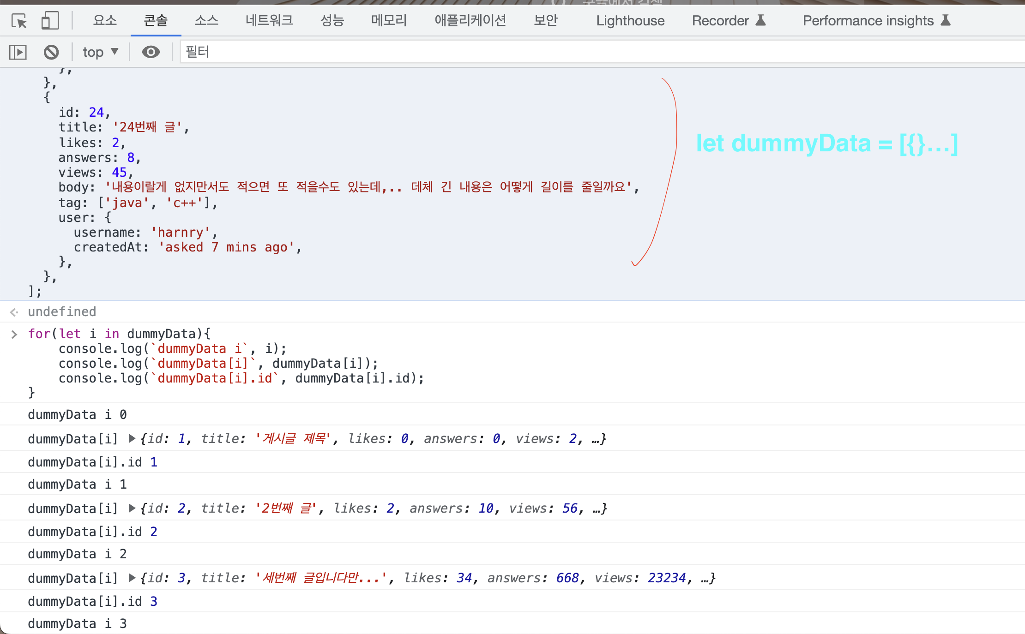This screenshot has width=1025, height=634.
Task: Click the 'for(let i in dummyData){' line
Action: click(x=119, y=334)
